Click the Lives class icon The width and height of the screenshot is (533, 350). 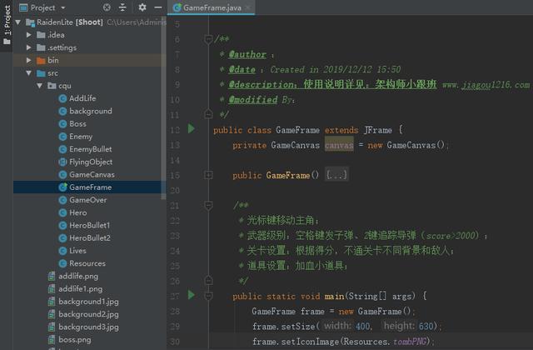pyautogui.click(x=62, y=251)
